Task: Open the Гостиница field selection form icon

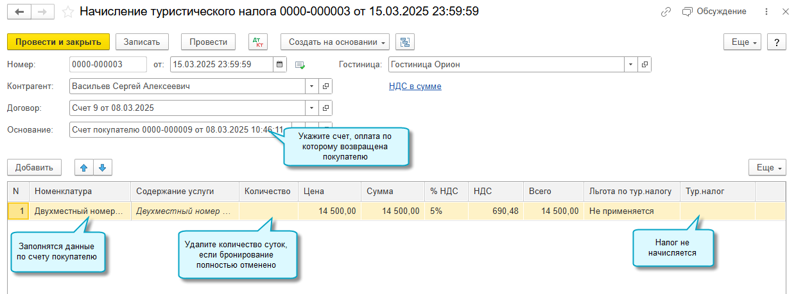Action: coord(645,64)
